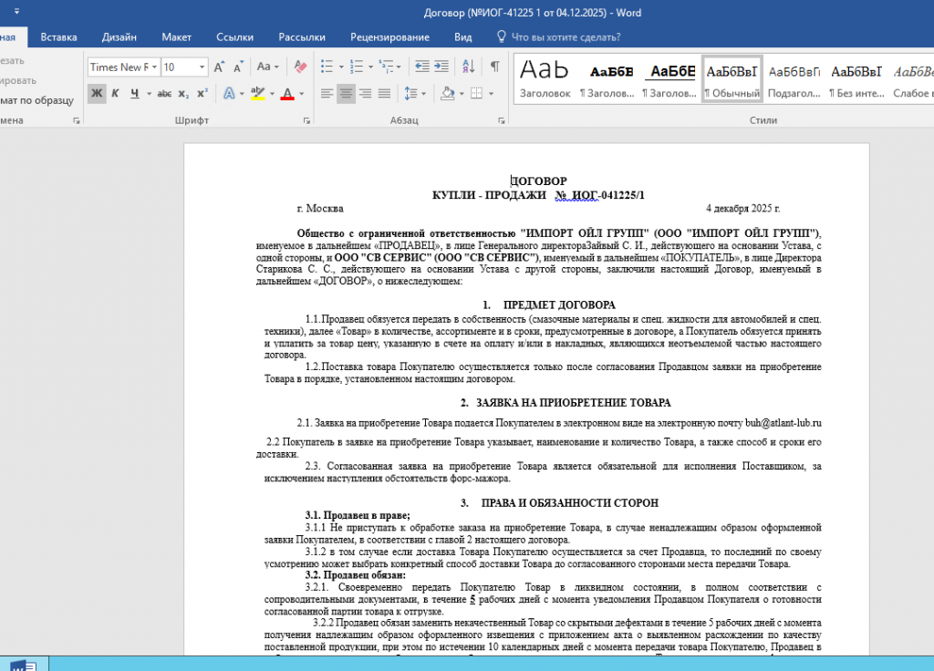Image resolution: width=934 pixels, height=671 pixels.
Task: Open the Quick Access Toolbar customize arrow
Action: pos(16,11)
